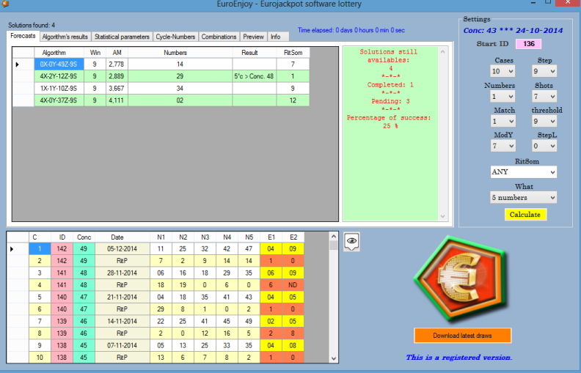Click row selector arrow of first forecast row
This screenshot has width=581, height=373.
coord(23,64)
